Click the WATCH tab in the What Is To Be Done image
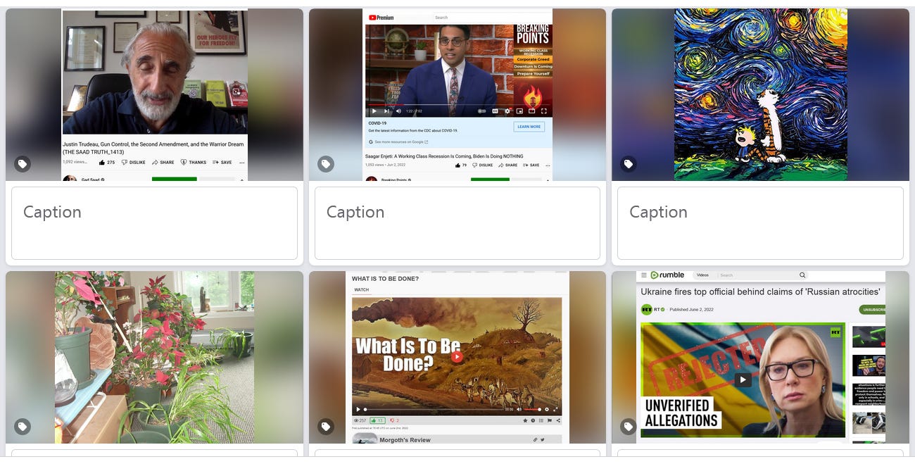The height and width of the screenshot is (464, 915). click(361, 289)
